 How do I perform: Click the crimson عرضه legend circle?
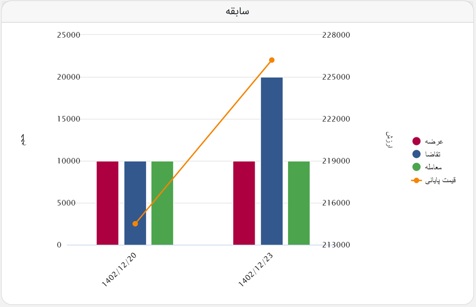(x=416, y=141)
